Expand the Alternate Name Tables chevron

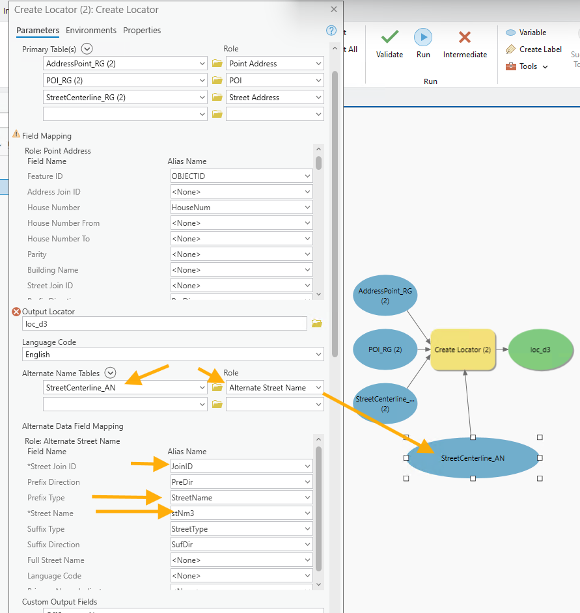[111, 373]
